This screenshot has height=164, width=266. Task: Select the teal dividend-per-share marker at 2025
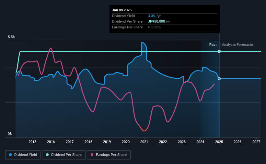tap(219, 51)
